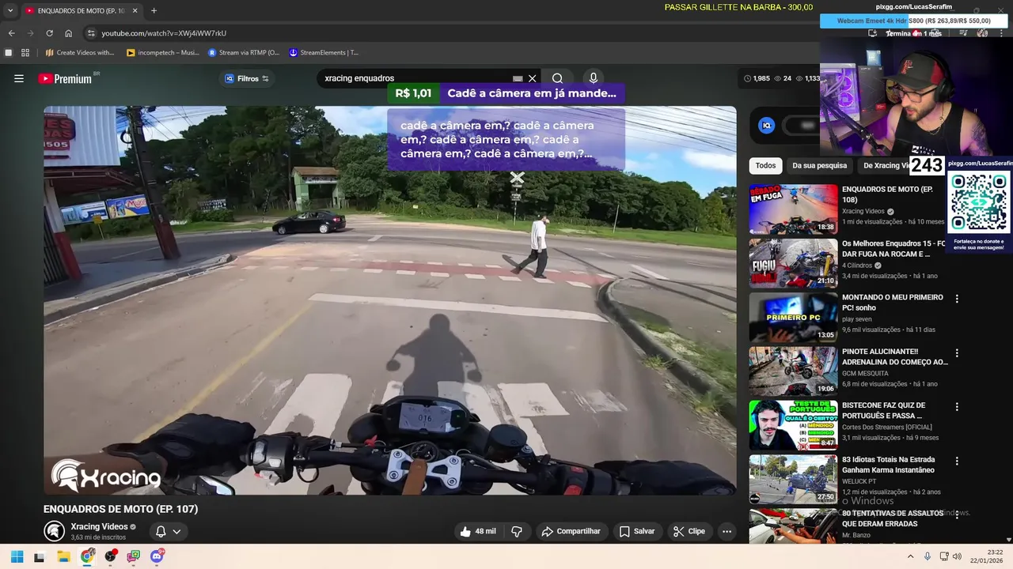Select the ENQUADROS DE MOTO browser tab
1013x569 pixels.
(81, 11)
